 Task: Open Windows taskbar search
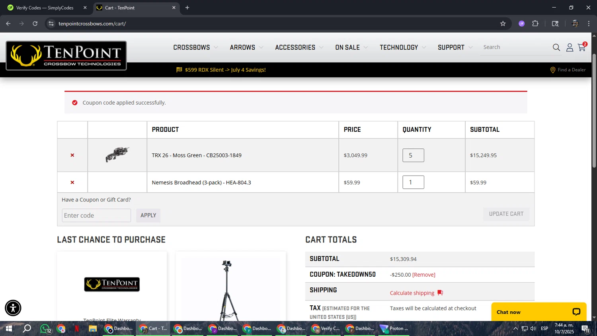coord(27,328)
